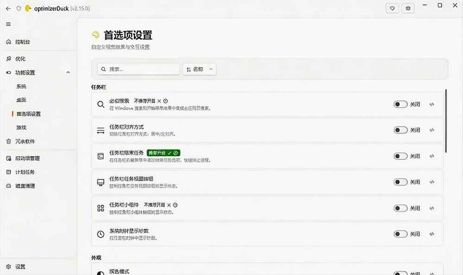Click the green 推荐开启 badge
The image size is (463, 275).
(163, 153)
